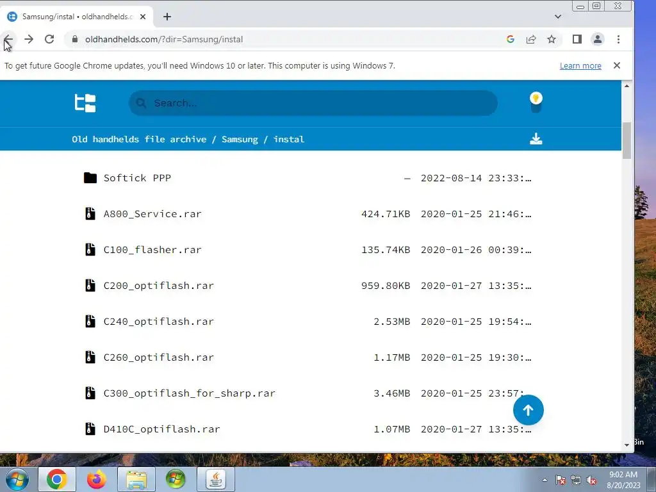656x492 pixels.
Task: Focus the Search field
Action: click(x=313, y=103)
